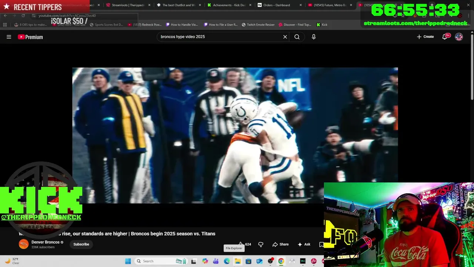474x267 pixels.
Task: Switch to Achievements - Kick Dashboard tab
Action: (230, 5)
